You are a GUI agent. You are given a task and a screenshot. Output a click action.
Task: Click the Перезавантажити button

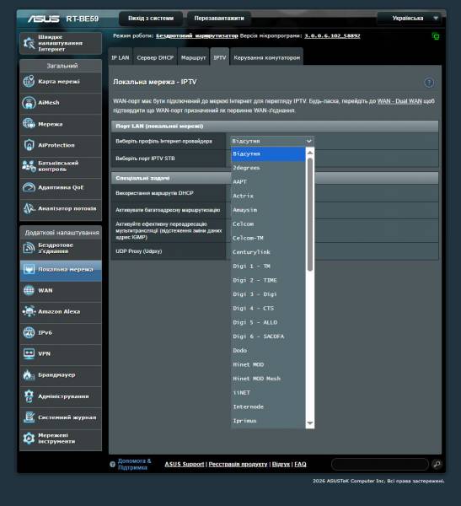coord(219,18)
